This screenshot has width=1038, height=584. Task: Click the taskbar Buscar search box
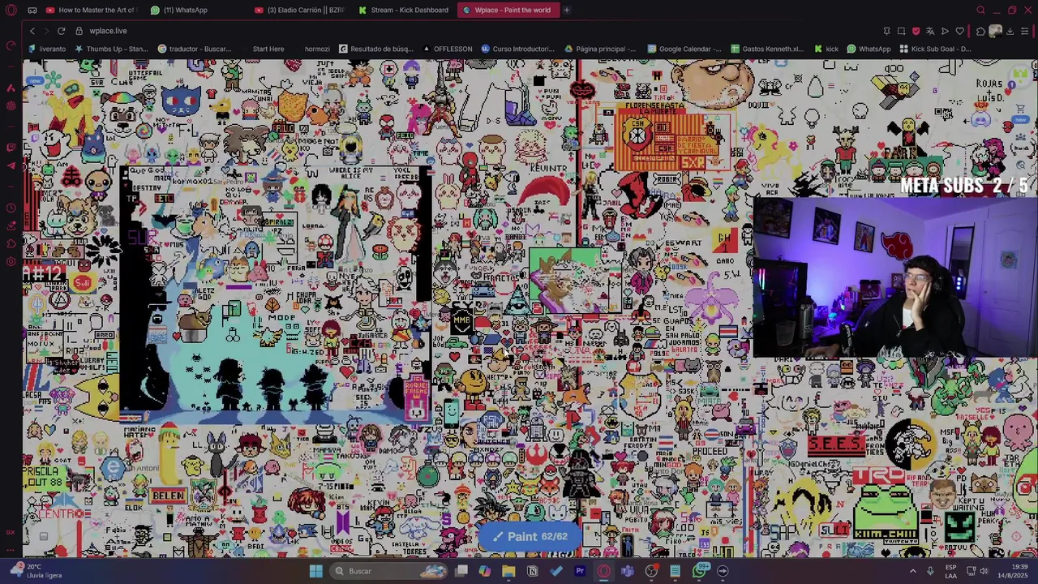(x=390, y=571)
